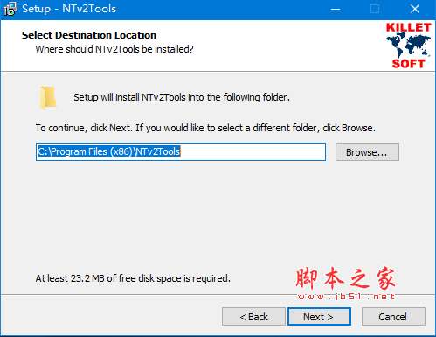Cancel the installation

pyautogui.click(x=393, y=317)
